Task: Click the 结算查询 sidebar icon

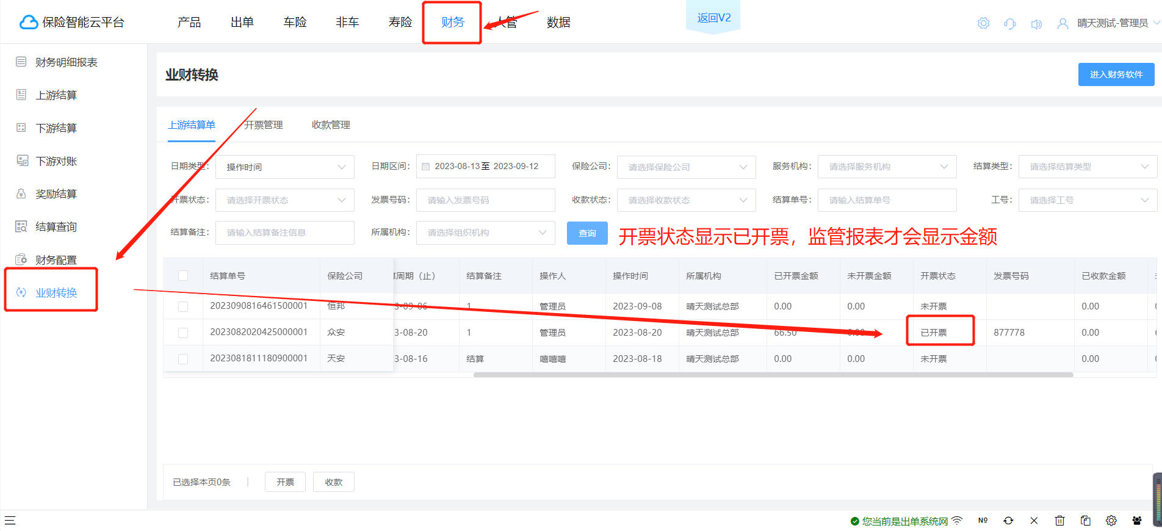Action: click(x=21, y=226)
